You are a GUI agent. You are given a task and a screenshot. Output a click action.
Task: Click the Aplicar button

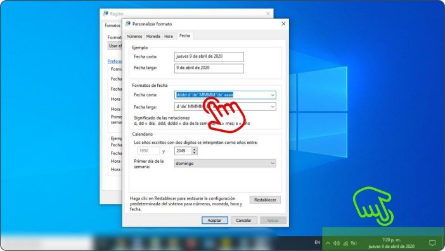point(273,221)
